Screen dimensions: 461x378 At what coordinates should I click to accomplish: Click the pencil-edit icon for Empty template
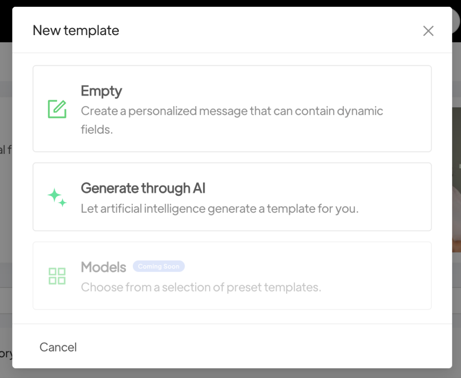pyautogui.click(x=57, y=109)
